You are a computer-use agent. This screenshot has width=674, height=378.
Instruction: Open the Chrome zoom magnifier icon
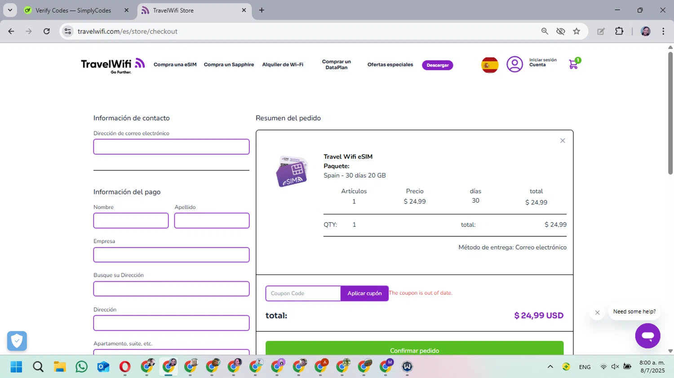[x=545, y=31]
